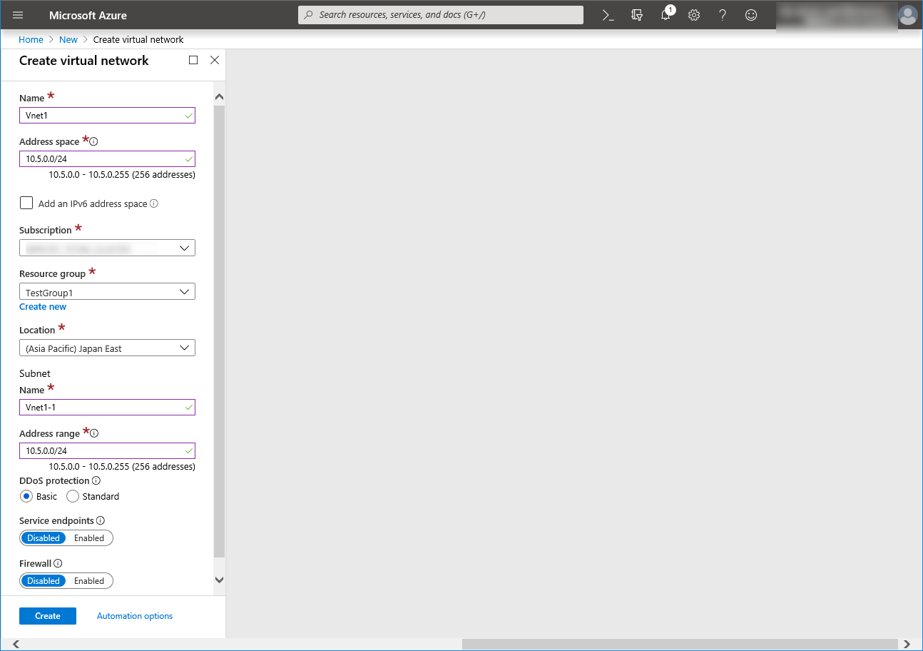The width and height of the screenshot is (923, 651).
Task: Expand the Subscription dropdown
Action: [107, 248]
